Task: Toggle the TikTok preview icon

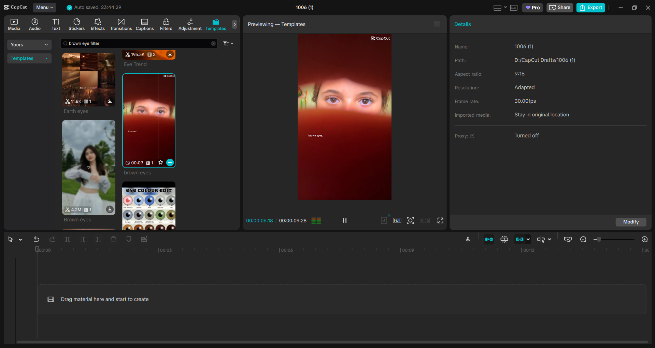Action: tap(384, 220)
